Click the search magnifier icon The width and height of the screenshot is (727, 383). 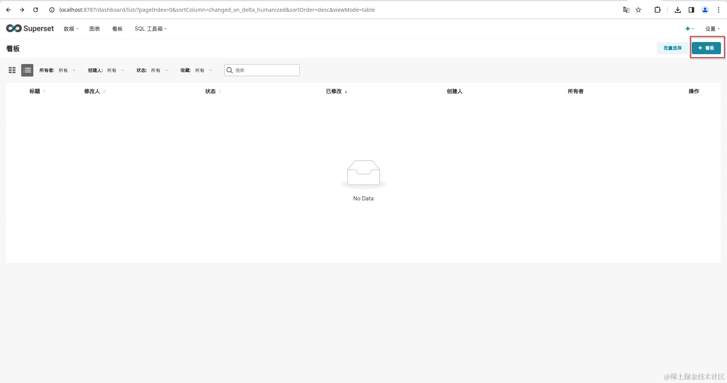(x=229, y=70)
